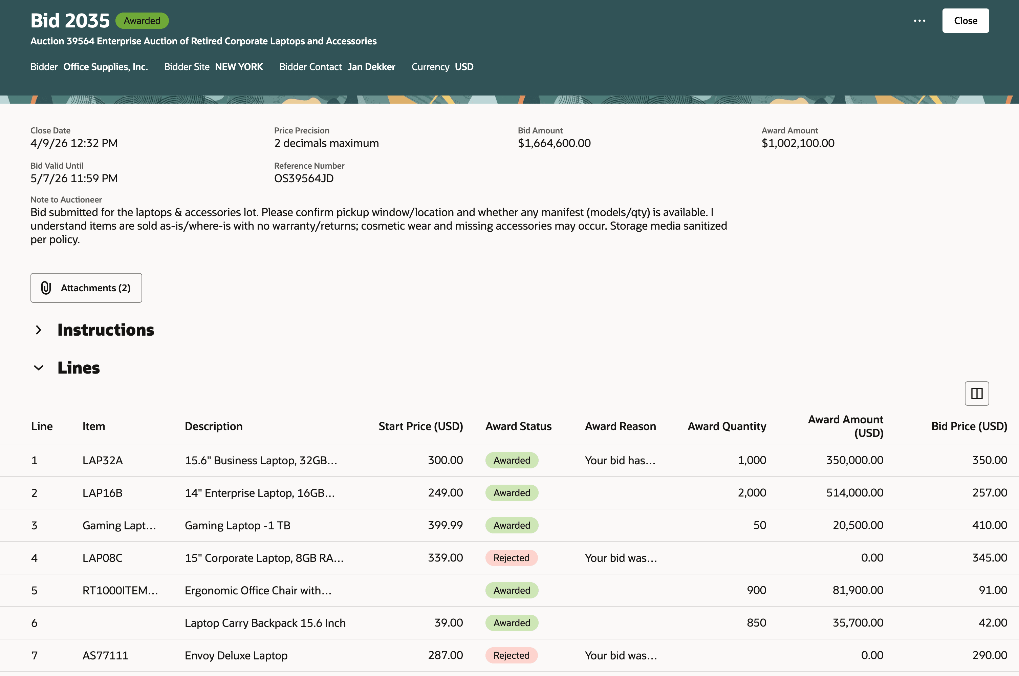Screen dimensions: 1019x676
Task: Close the Bid 2035 page
Action: 965,21
